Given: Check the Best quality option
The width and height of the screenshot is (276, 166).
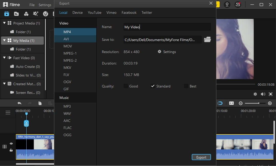Looking at the screenshot, I should pos(186,86).
